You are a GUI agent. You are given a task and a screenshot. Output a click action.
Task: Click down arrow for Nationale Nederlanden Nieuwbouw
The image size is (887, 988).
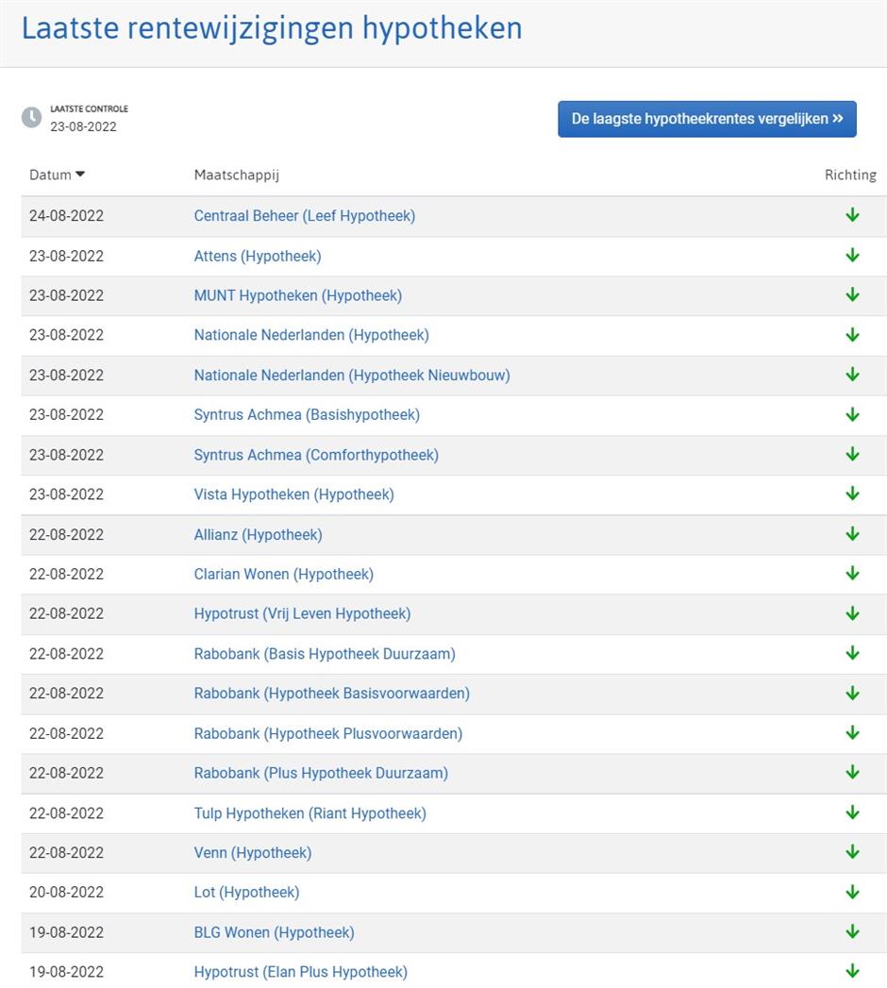click(852, 375)
